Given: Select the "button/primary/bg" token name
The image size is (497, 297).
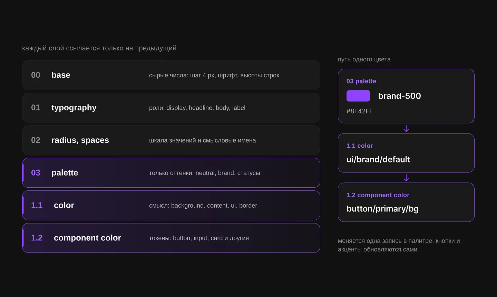Looking at the screenshot, I should pos(382,209).
